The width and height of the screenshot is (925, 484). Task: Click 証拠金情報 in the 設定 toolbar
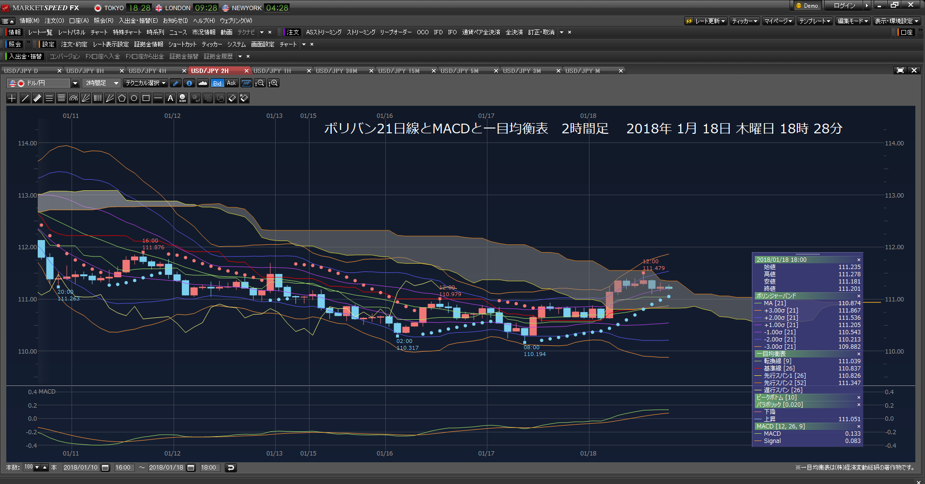148,44
